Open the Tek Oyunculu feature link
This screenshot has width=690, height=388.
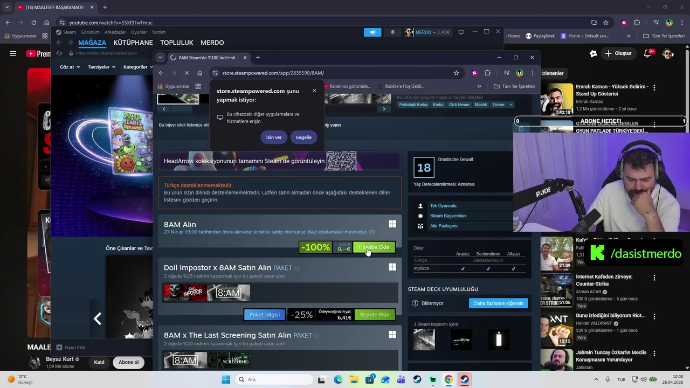pyautogui.click(x=443, y=206)
